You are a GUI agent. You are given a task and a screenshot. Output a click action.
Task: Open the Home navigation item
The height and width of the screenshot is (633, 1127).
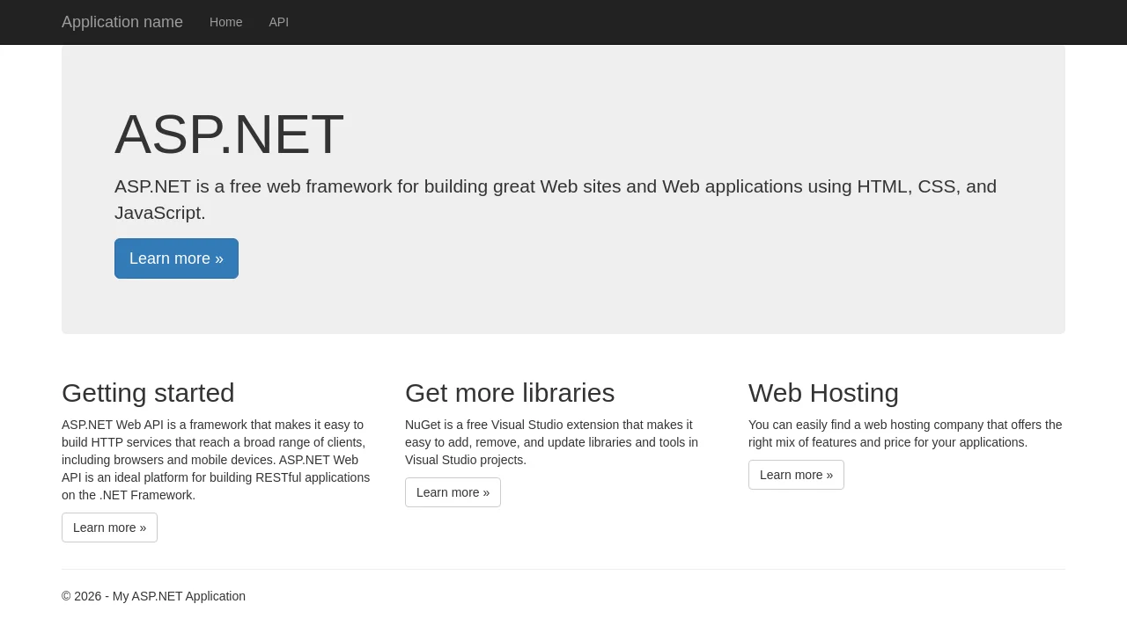click(x=225, y=22)
